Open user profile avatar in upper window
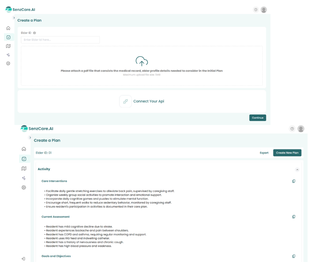 [x=264, y=10]
